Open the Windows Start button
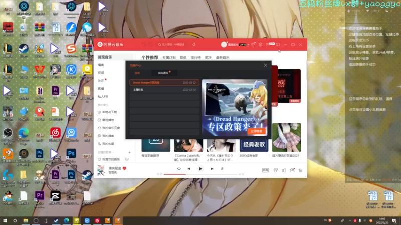401x225 pixels. click(x=5, y=221)
